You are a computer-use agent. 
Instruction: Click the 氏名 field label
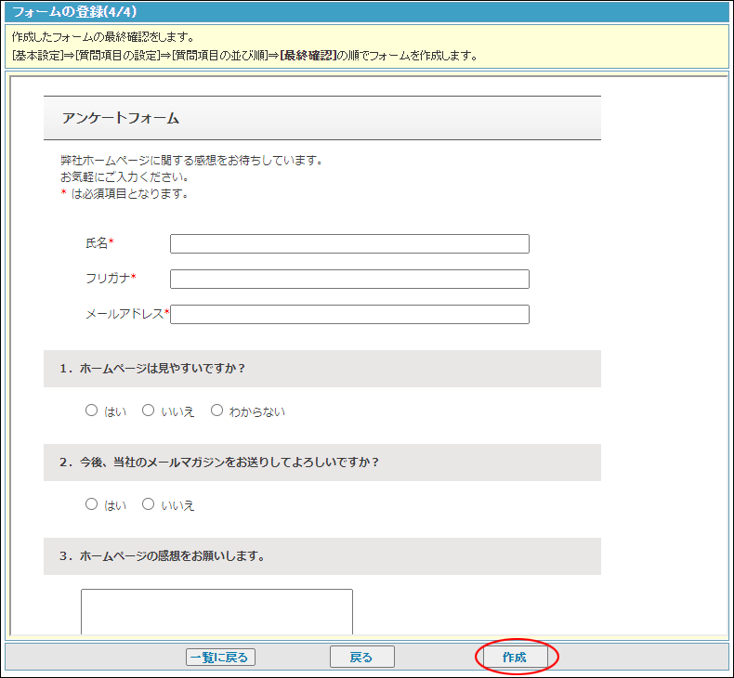(97, 243)
